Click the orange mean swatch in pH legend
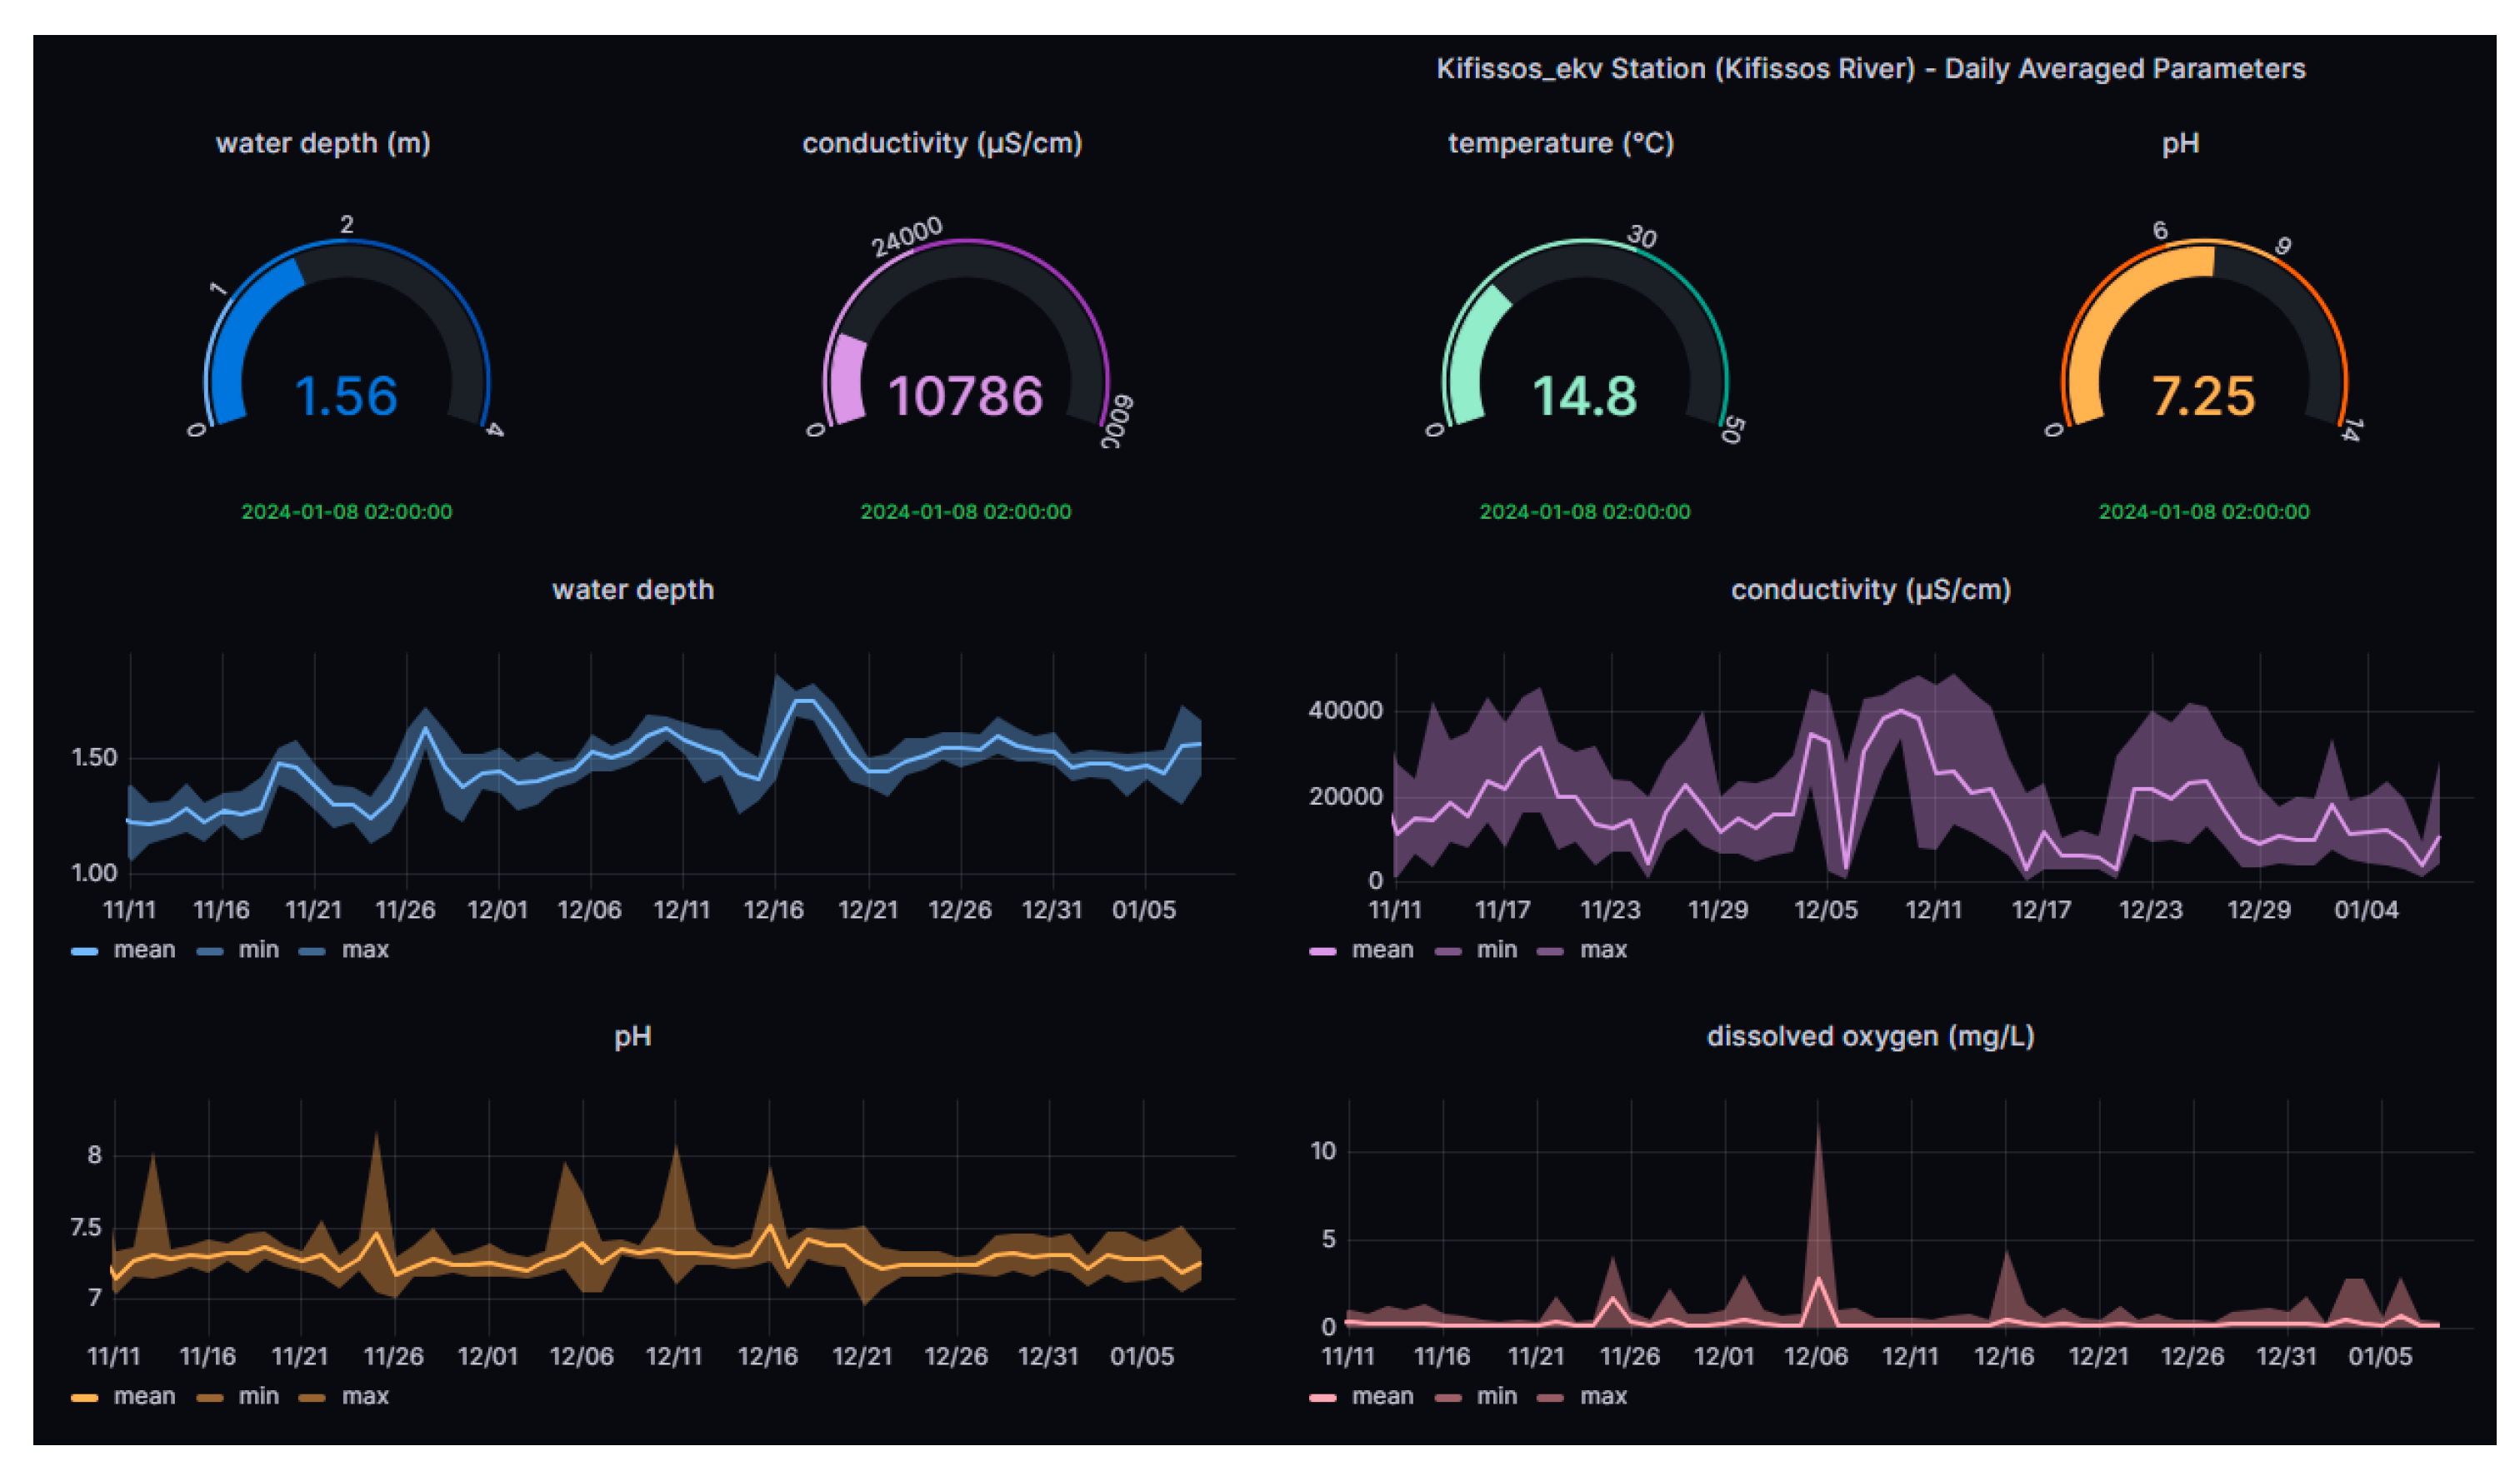This screenshot has height=1476, width=2520. click(85, 1397)
